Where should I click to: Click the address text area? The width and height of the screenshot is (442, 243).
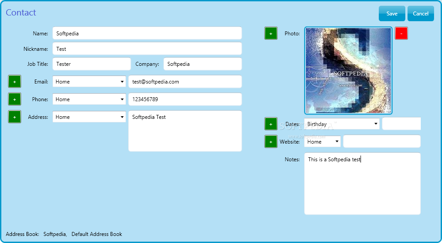point(185,131)
